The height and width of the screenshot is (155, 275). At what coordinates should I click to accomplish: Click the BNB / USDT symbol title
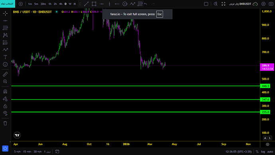(x=32, y=12)
